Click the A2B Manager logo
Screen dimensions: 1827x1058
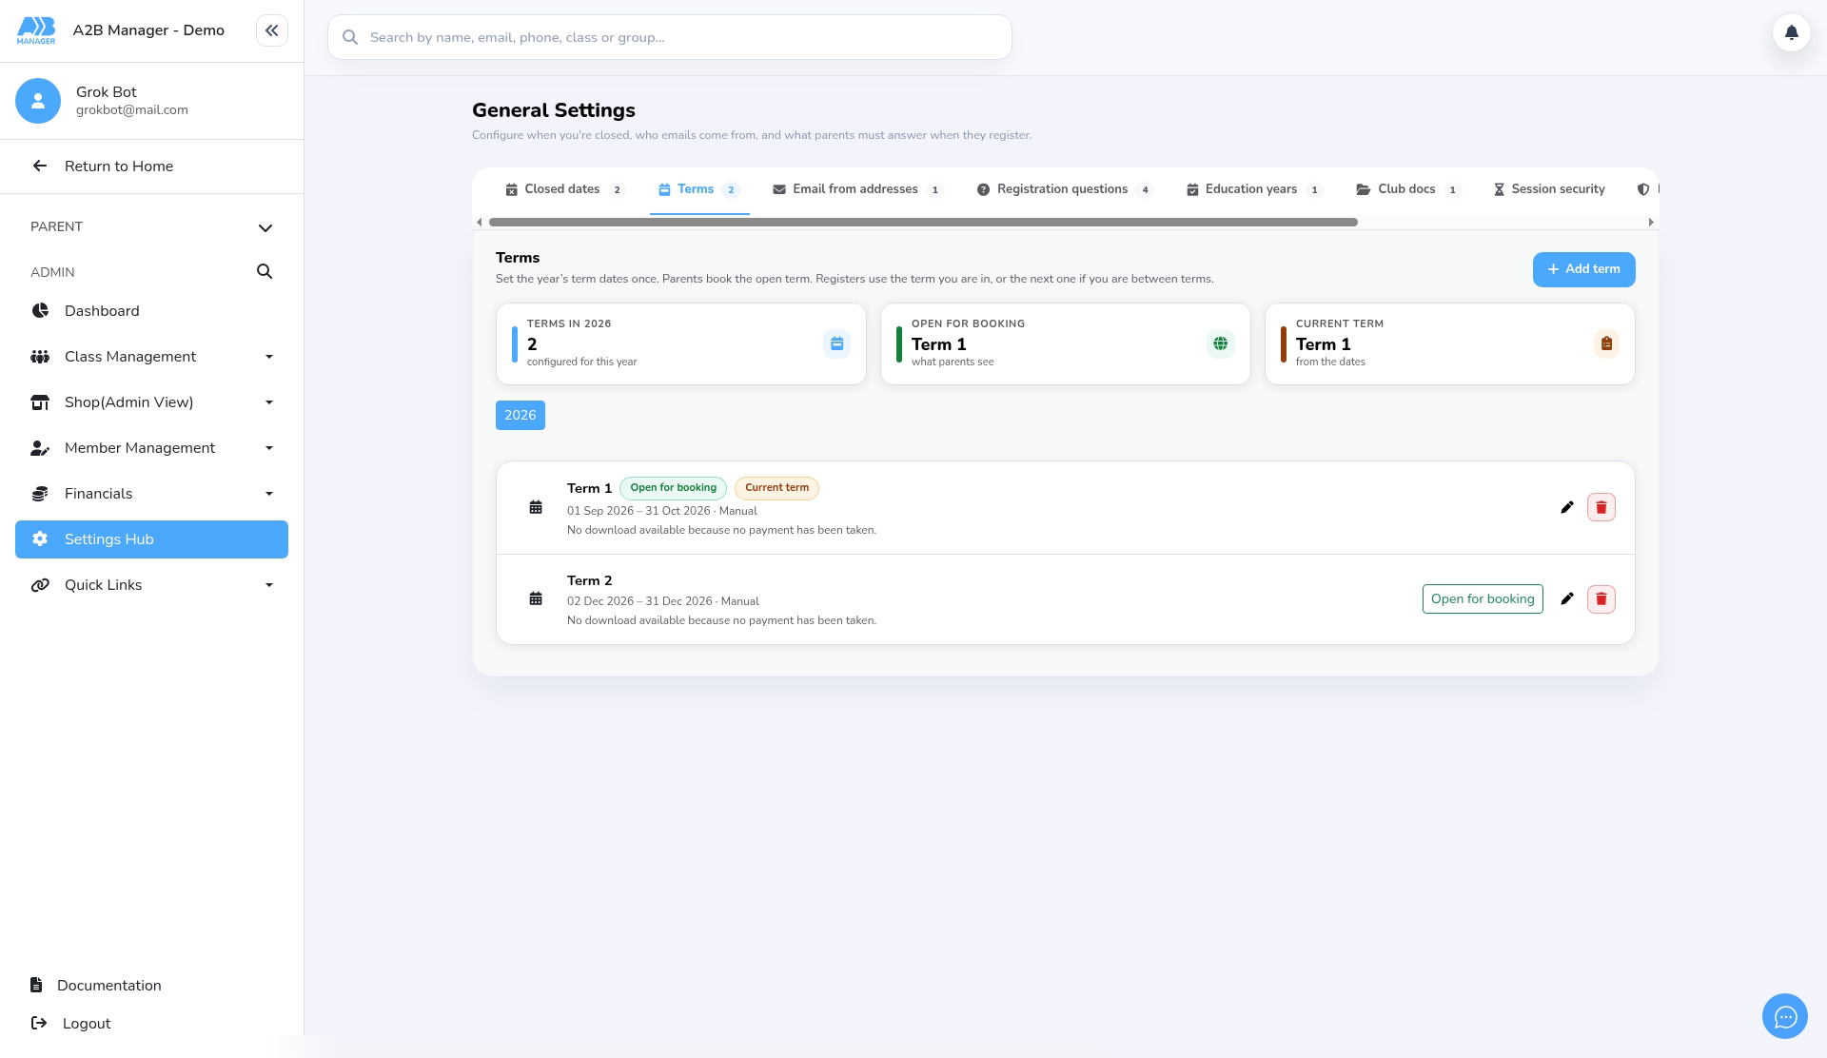(36, 30)
